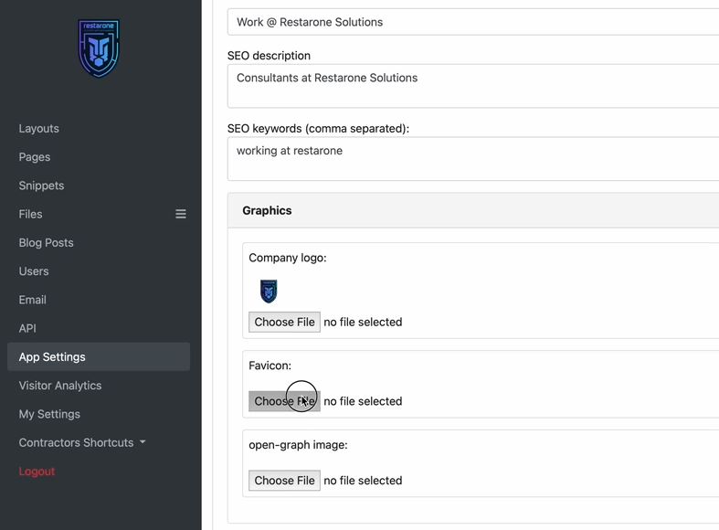This screenshot has height=530, width=719.
Task: Select App Settings in the sidebar
Action: pyautogui.click(x=99, y=356)
